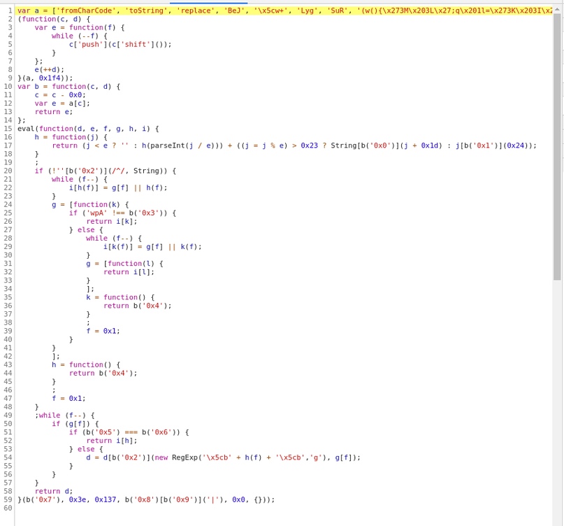Click line number 1 in the gutter
This screenshot has width=564, height=526.
(x=10, y=10)
